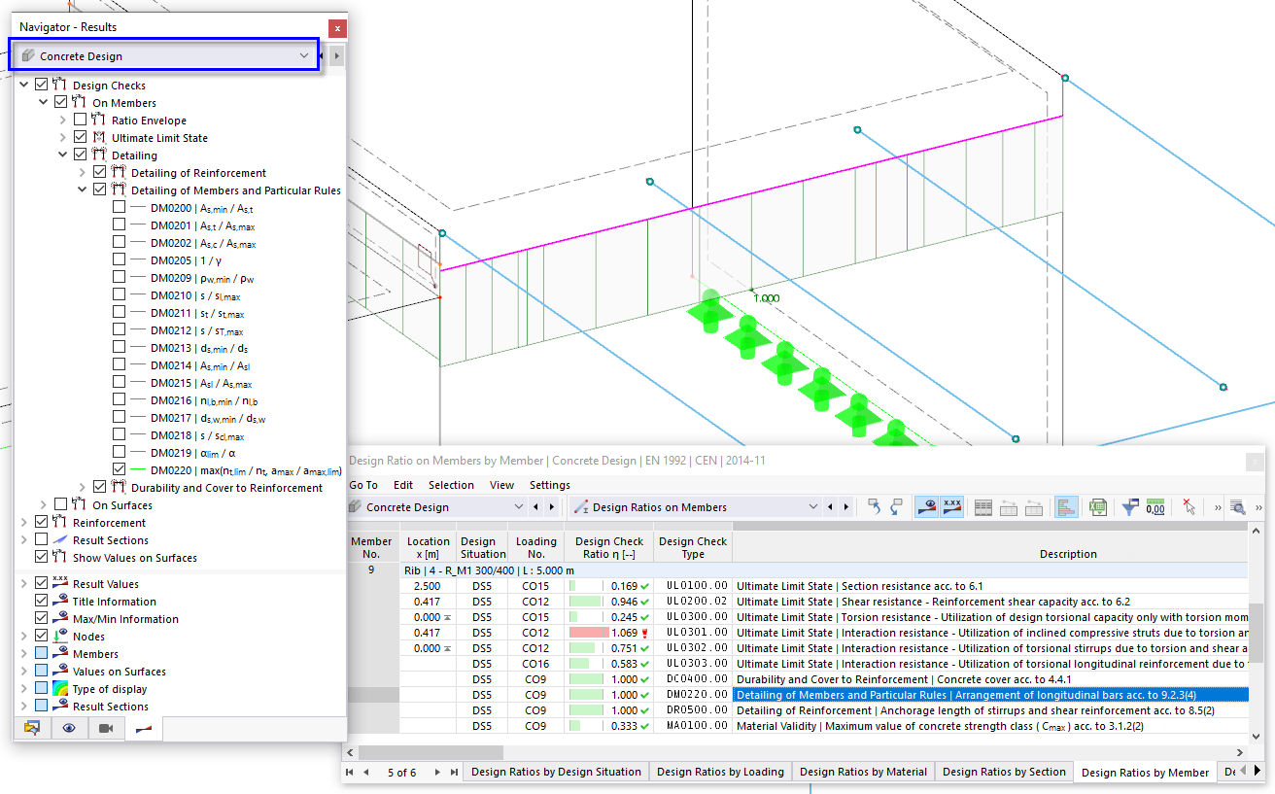Image resolution: width=1275 pixels, height=794 pixels.
Task: Expand the Reinforcement tree node
Action: click(x=24, y=523)
